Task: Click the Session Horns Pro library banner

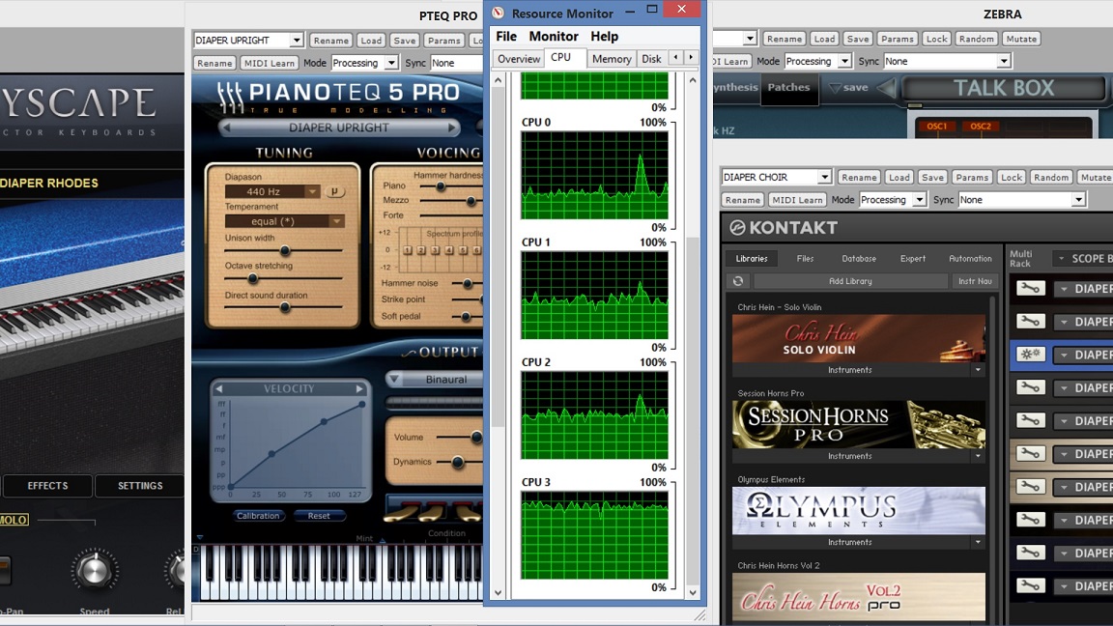Action: pos(858,424)
